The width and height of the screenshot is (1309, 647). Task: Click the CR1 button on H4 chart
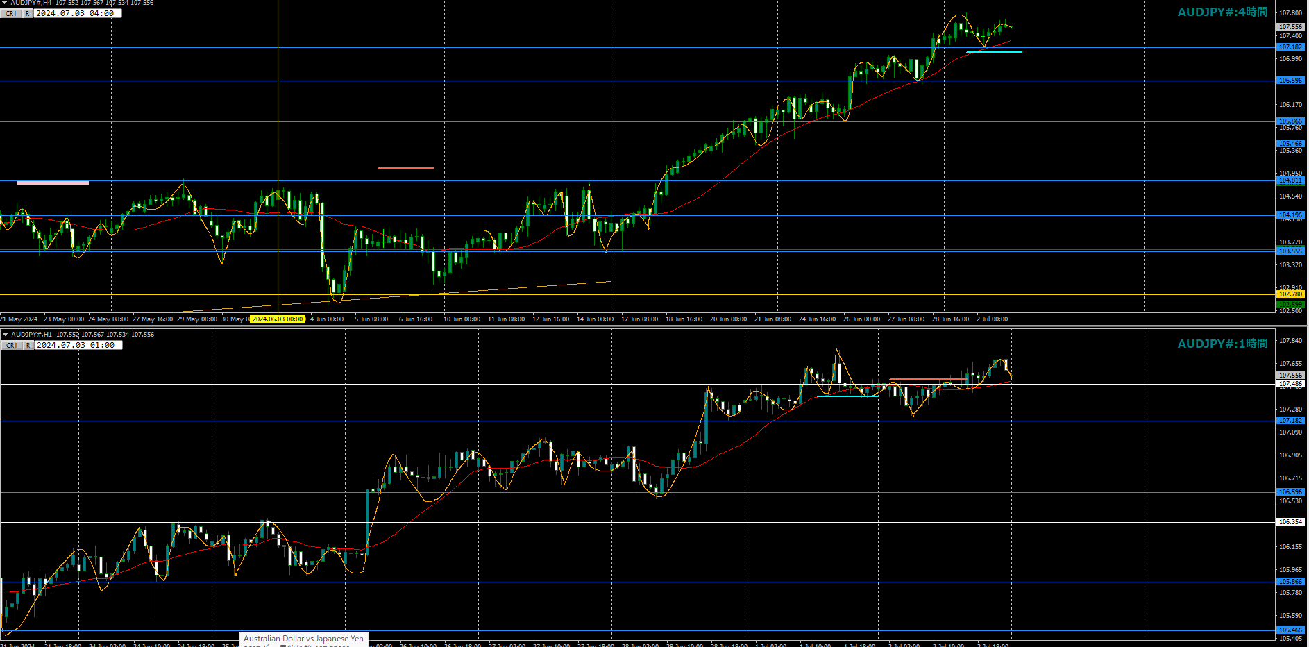click(11, 13)
